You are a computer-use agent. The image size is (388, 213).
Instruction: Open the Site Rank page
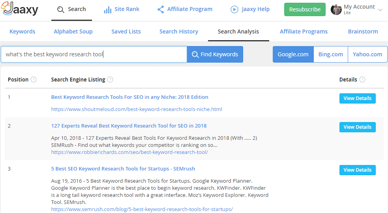pos(122,9)
